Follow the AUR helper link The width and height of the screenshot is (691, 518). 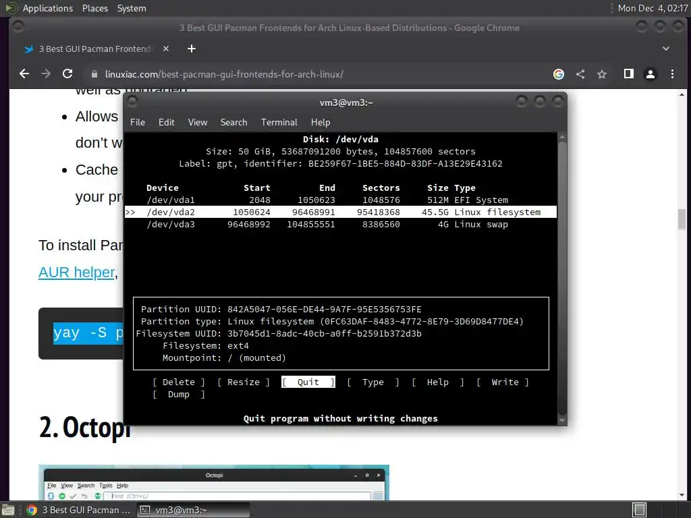[x=77, y=272]
